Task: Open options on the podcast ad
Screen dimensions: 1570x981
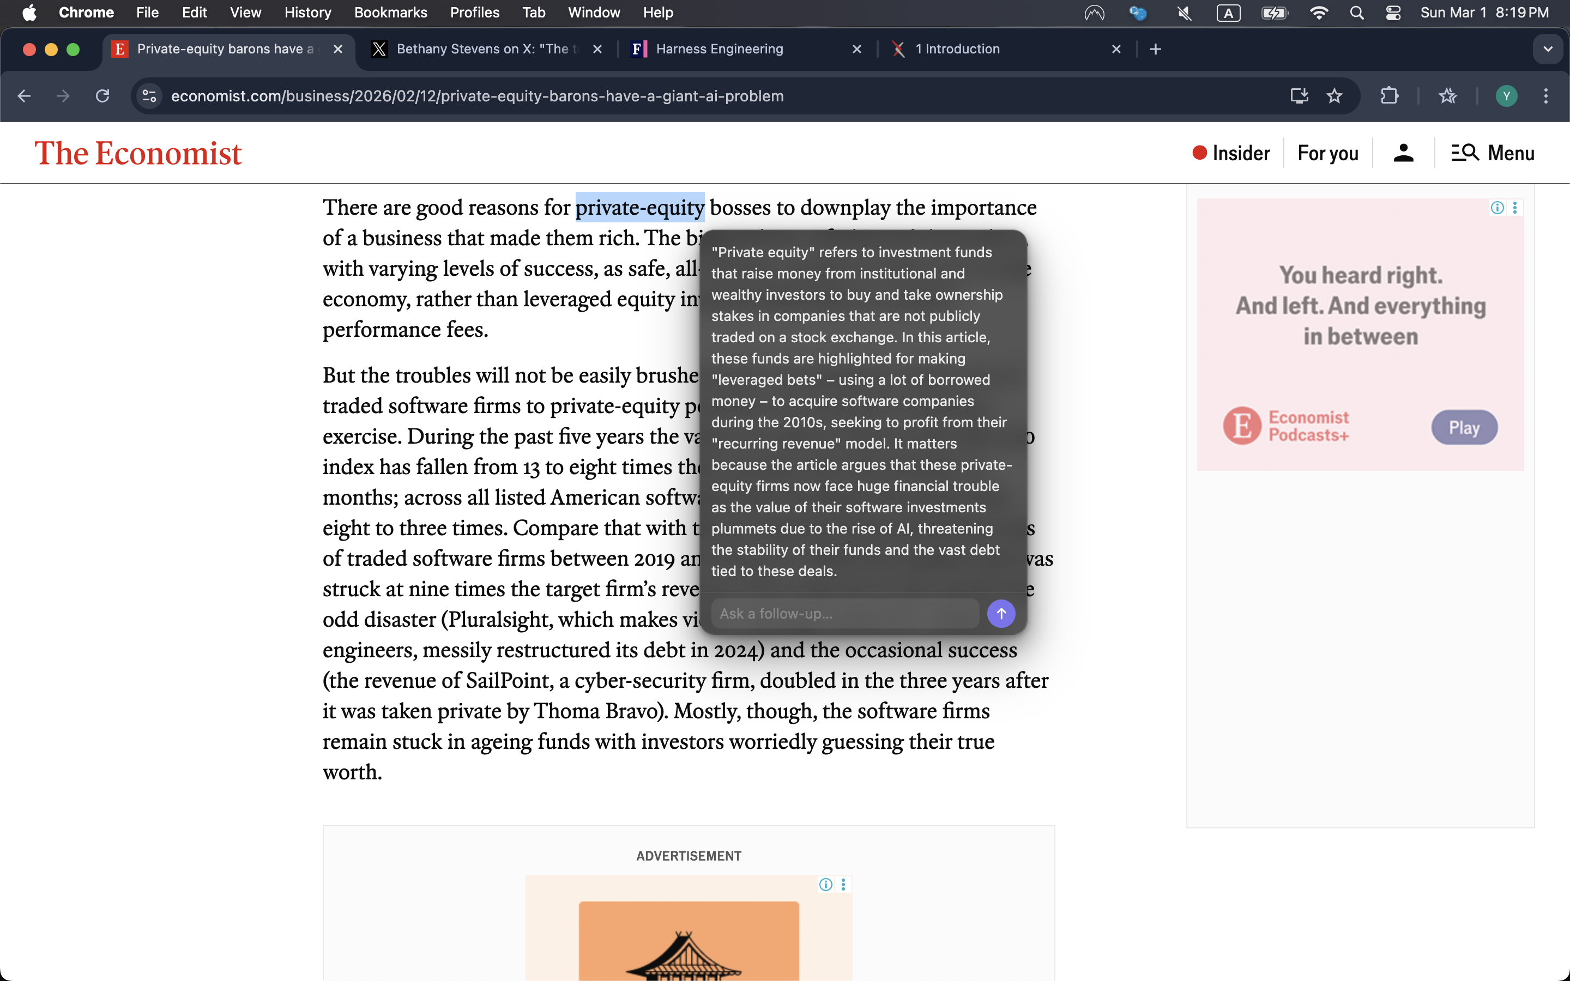Action: click(1515, 207)
